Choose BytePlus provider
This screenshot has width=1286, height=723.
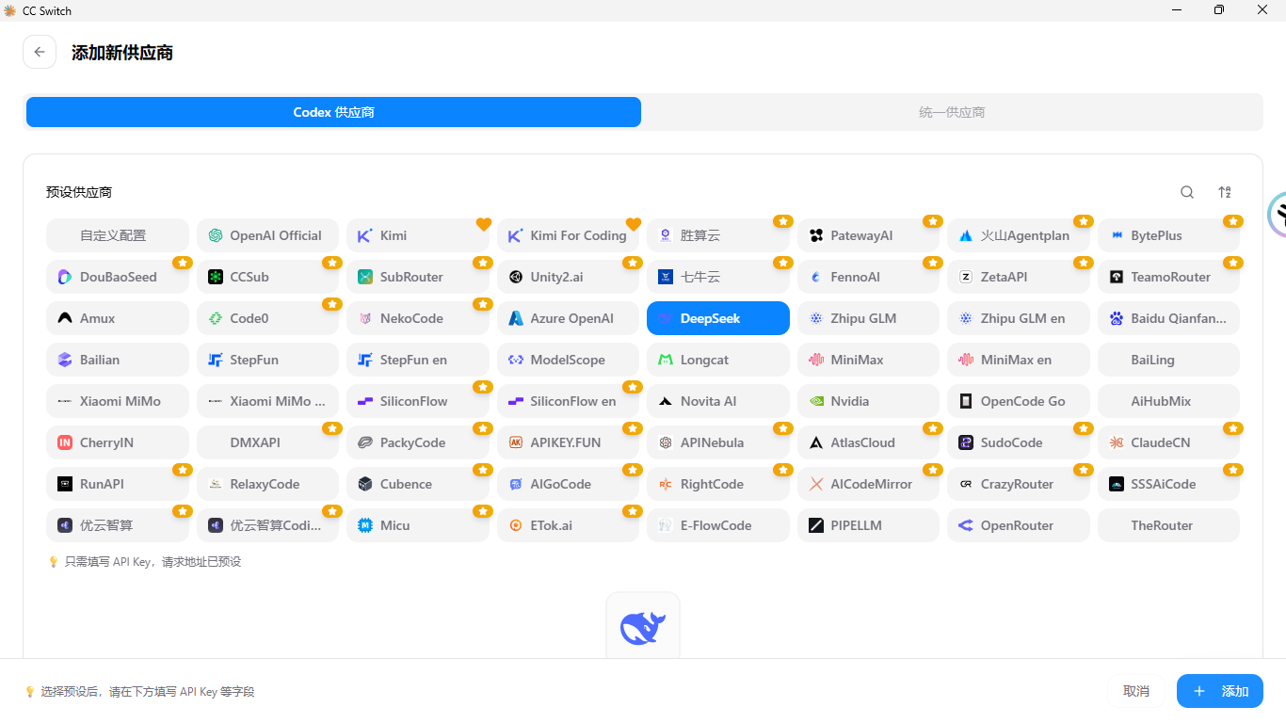[x=1168, y=235]
